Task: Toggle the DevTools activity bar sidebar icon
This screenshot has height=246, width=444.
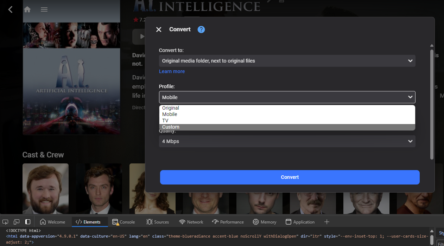Action: pos(28,222)
